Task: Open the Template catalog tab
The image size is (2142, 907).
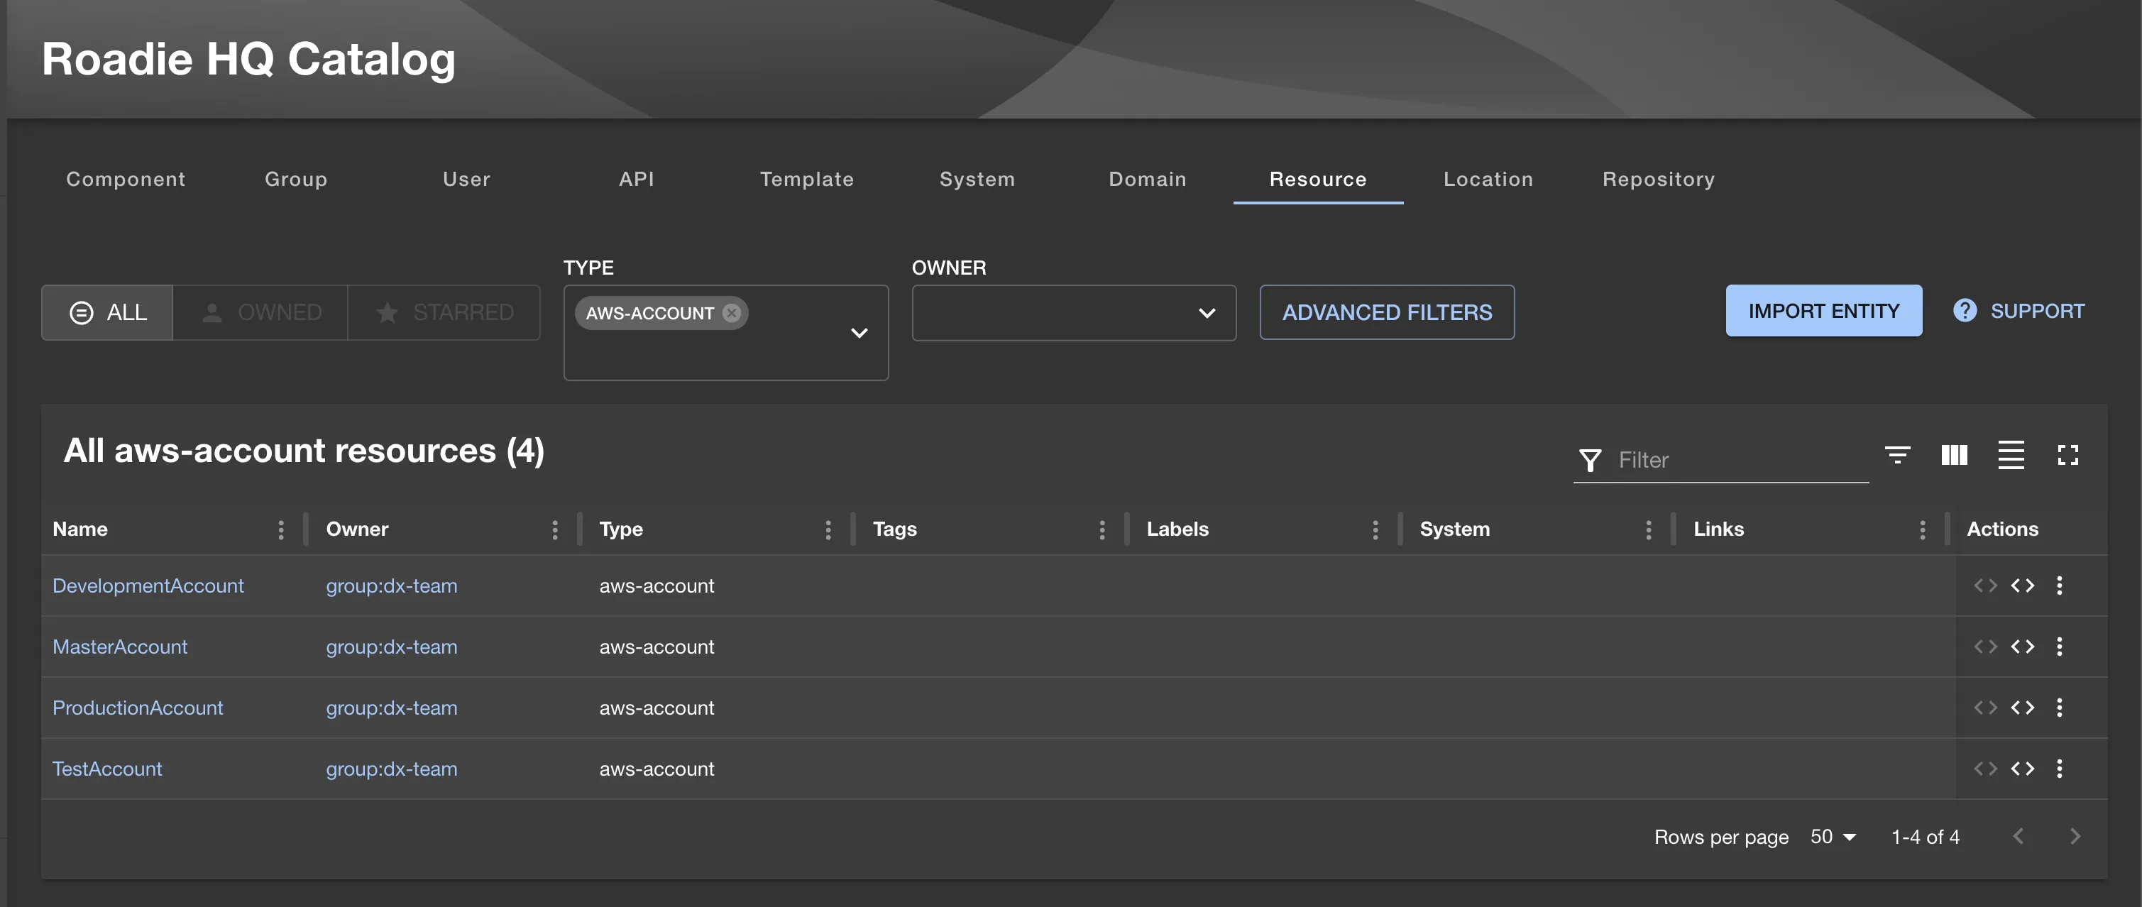Action: [x=806, y=179]
